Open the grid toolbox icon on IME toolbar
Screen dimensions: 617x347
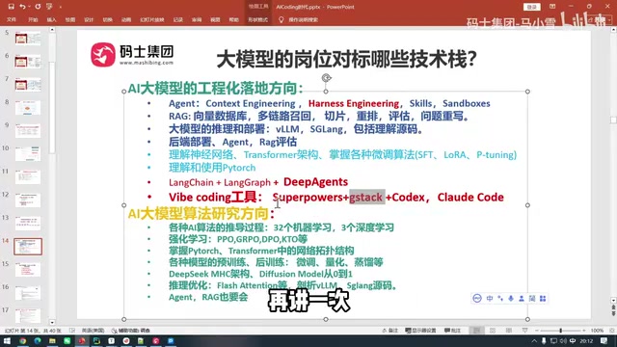543,299
